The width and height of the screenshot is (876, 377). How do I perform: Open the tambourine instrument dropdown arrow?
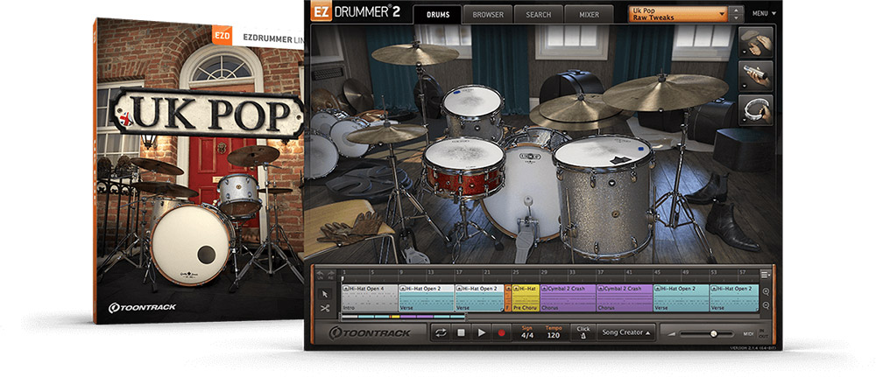(x=745, y=121)
